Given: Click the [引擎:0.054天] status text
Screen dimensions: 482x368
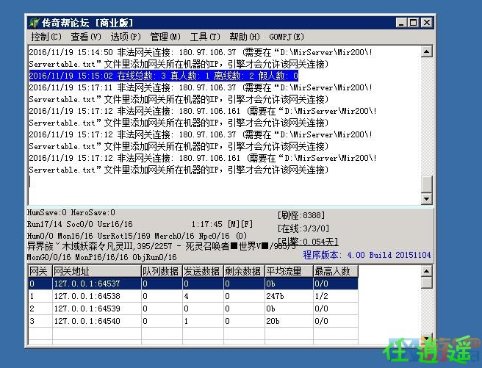Looking at the screenshot, I should click(x=308, y=242).
